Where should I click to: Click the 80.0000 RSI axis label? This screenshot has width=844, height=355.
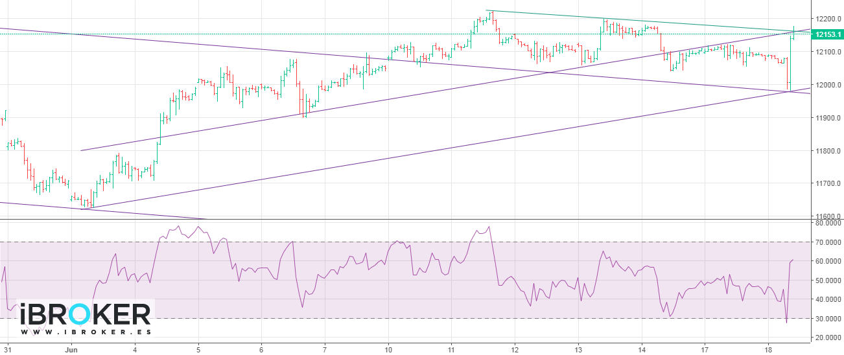point(829,223)
